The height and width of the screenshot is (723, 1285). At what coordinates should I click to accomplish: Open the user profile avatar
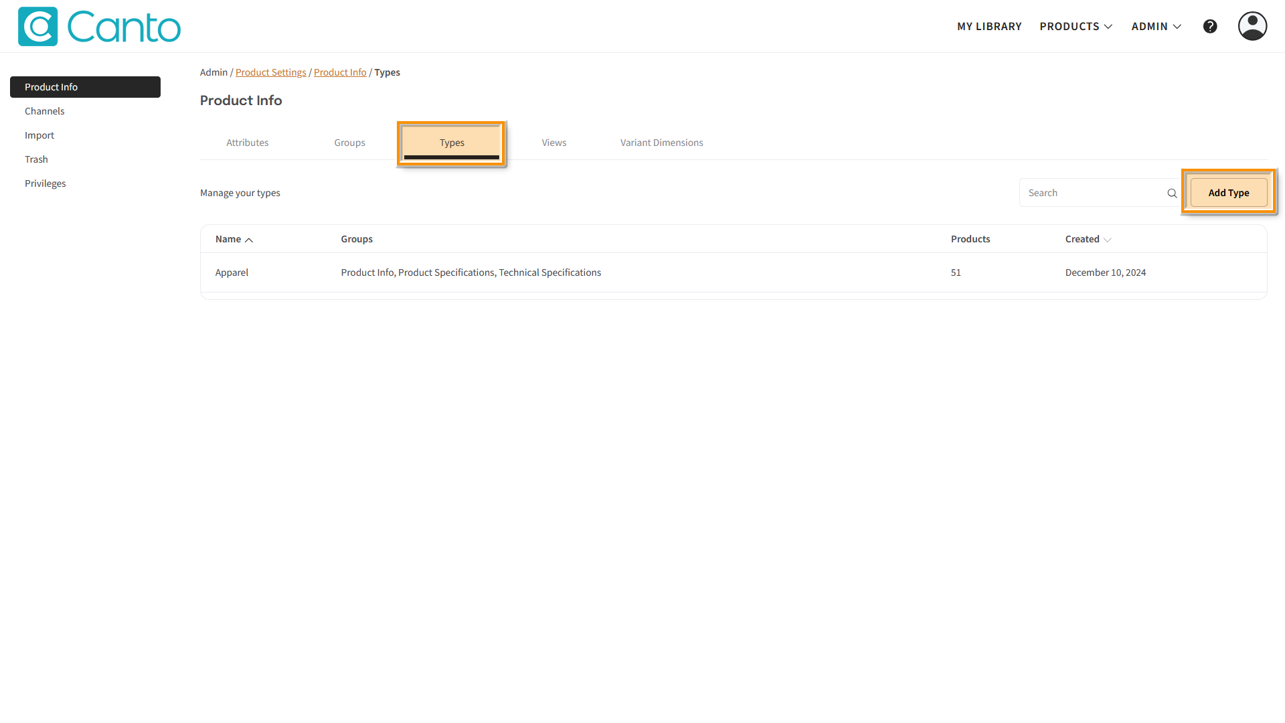tap(1252, 26)
